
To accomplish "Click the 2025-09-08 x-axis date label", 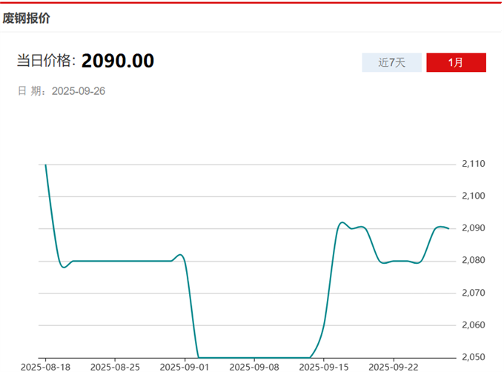I will click(254, 366).
